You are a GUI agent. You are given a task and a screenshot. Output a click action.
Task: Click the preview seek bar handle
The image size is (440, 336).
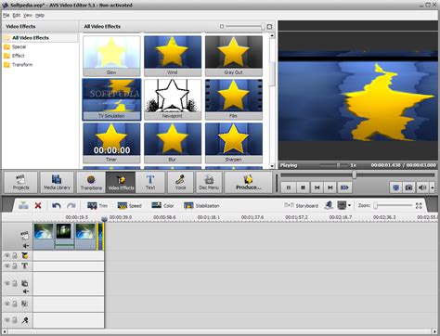pyautogui.click(x=355, y=175)
